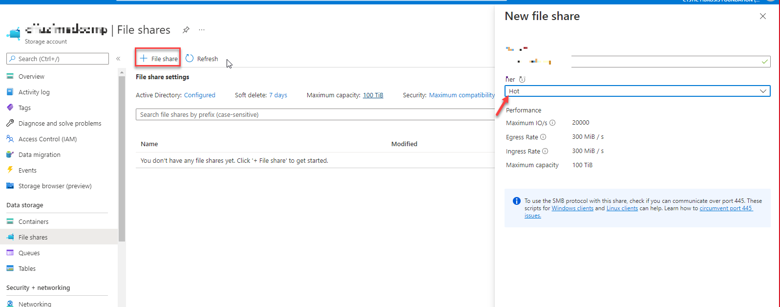
Task: Open Networking under Security + networking
Action: pos(35,304)
